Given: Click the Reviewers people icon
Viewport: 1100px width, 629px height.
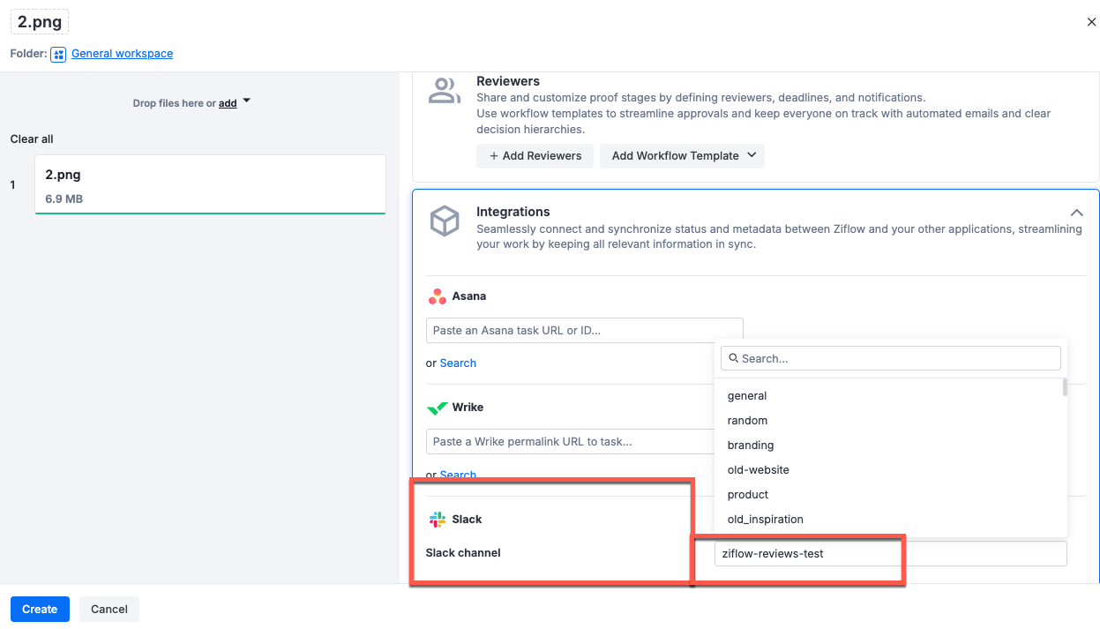Looking at the screenshot, I should (444, 90).
